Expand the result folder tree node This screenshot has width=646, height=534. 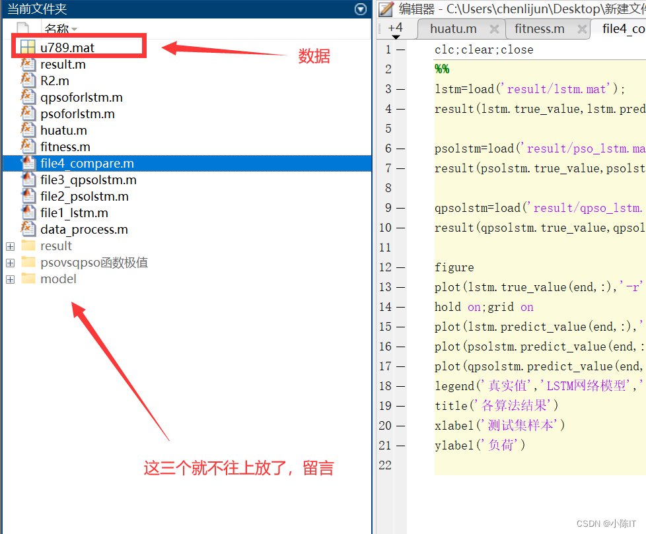tap(11, 246)
